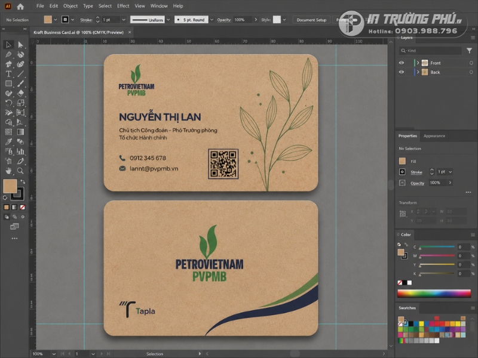Select the Hand tool
This screenshot has width=478, height=358.
(8, 171)
